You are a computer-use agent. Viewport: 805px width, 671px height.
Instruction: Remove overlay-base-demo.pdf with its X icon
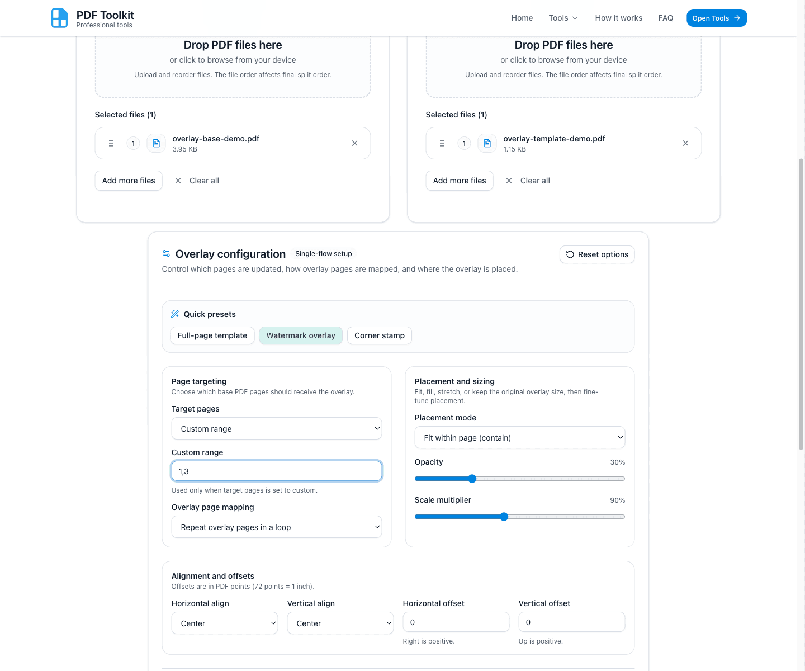pyautogui.click(x=354, y=143)
